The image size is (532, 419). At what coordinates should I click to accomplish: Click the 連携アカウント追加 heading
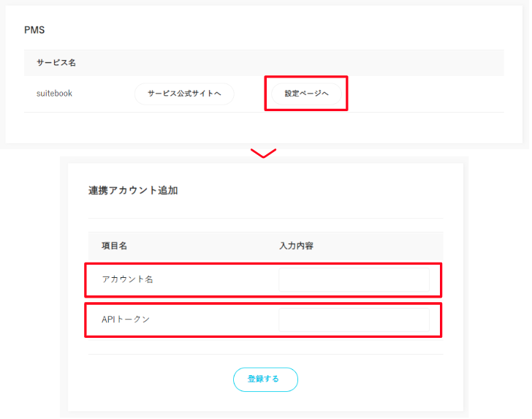133,191
